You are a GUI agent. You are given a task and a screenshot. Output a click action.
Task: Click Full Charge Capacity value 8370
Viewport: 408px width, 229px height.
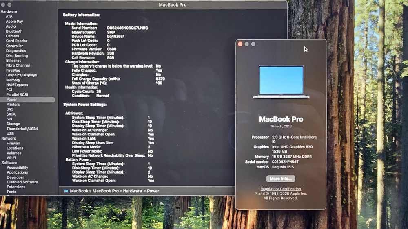160,79
